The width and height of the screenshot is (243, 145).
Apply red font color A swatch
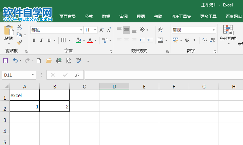(90, 40)
